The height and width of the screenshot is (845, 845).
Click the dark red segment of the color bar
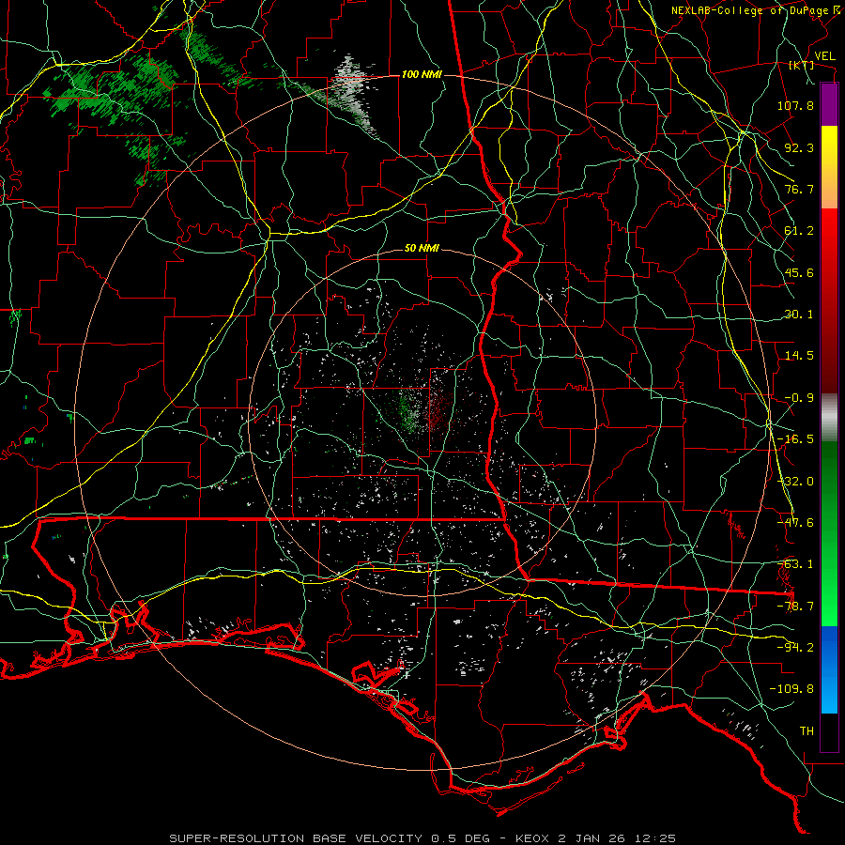[829, 345]
